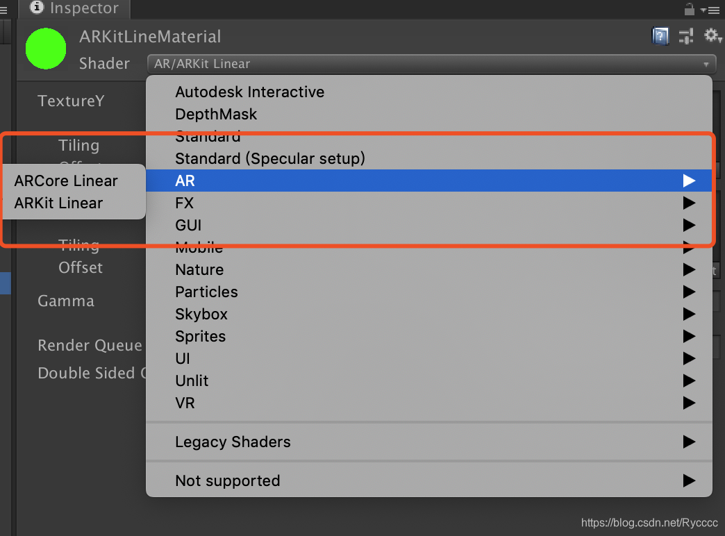Open the Skybox shader submenu
This screenshot has height=536, width=725.
428,314
